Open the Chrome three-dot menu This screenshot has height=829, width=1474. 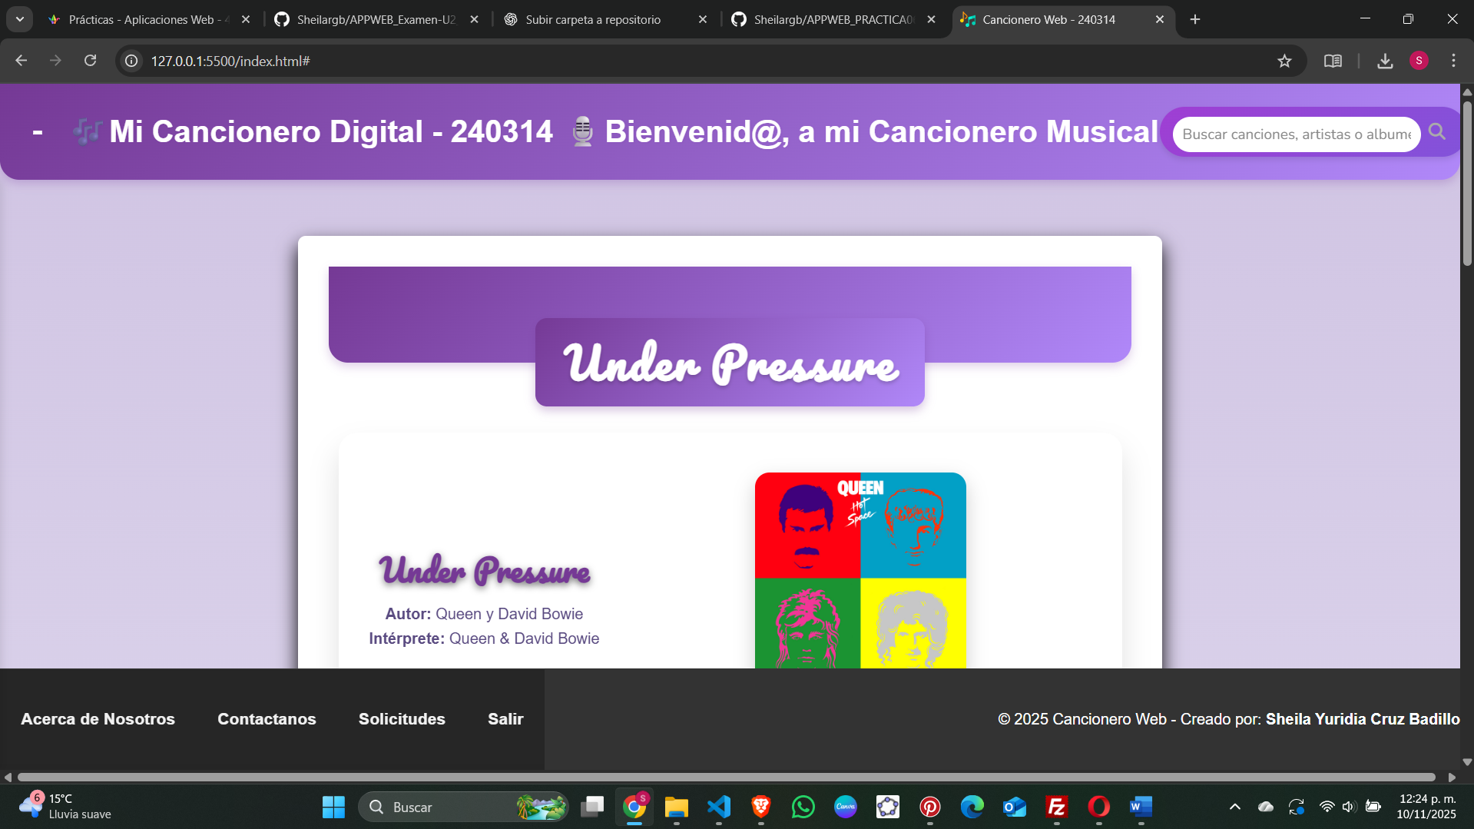[1453, 61]
